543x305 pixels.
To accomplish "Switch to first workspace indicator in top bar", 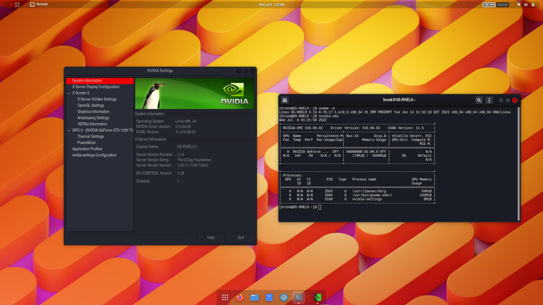I will pyautogui.click(x=489, y=5).
